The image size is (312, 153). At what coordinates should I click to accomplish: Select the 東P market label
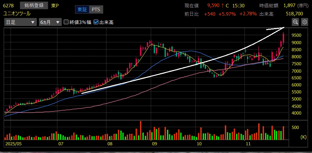click(x=55, y=6)
